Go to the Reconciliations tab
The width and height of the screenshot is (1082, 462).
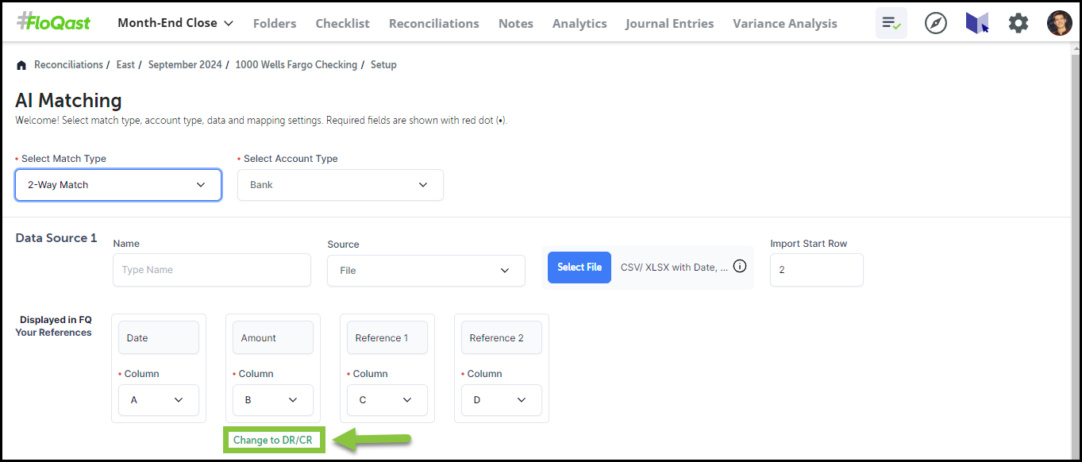point(434,24)
